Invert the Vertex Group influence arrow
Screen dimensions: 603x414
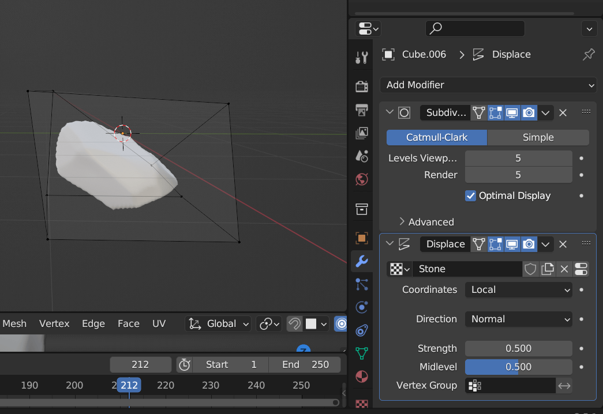564,386
